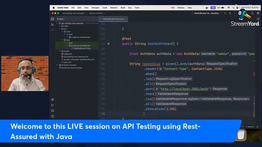
Task: Open the Refactor menu
Action: point(114,8)
